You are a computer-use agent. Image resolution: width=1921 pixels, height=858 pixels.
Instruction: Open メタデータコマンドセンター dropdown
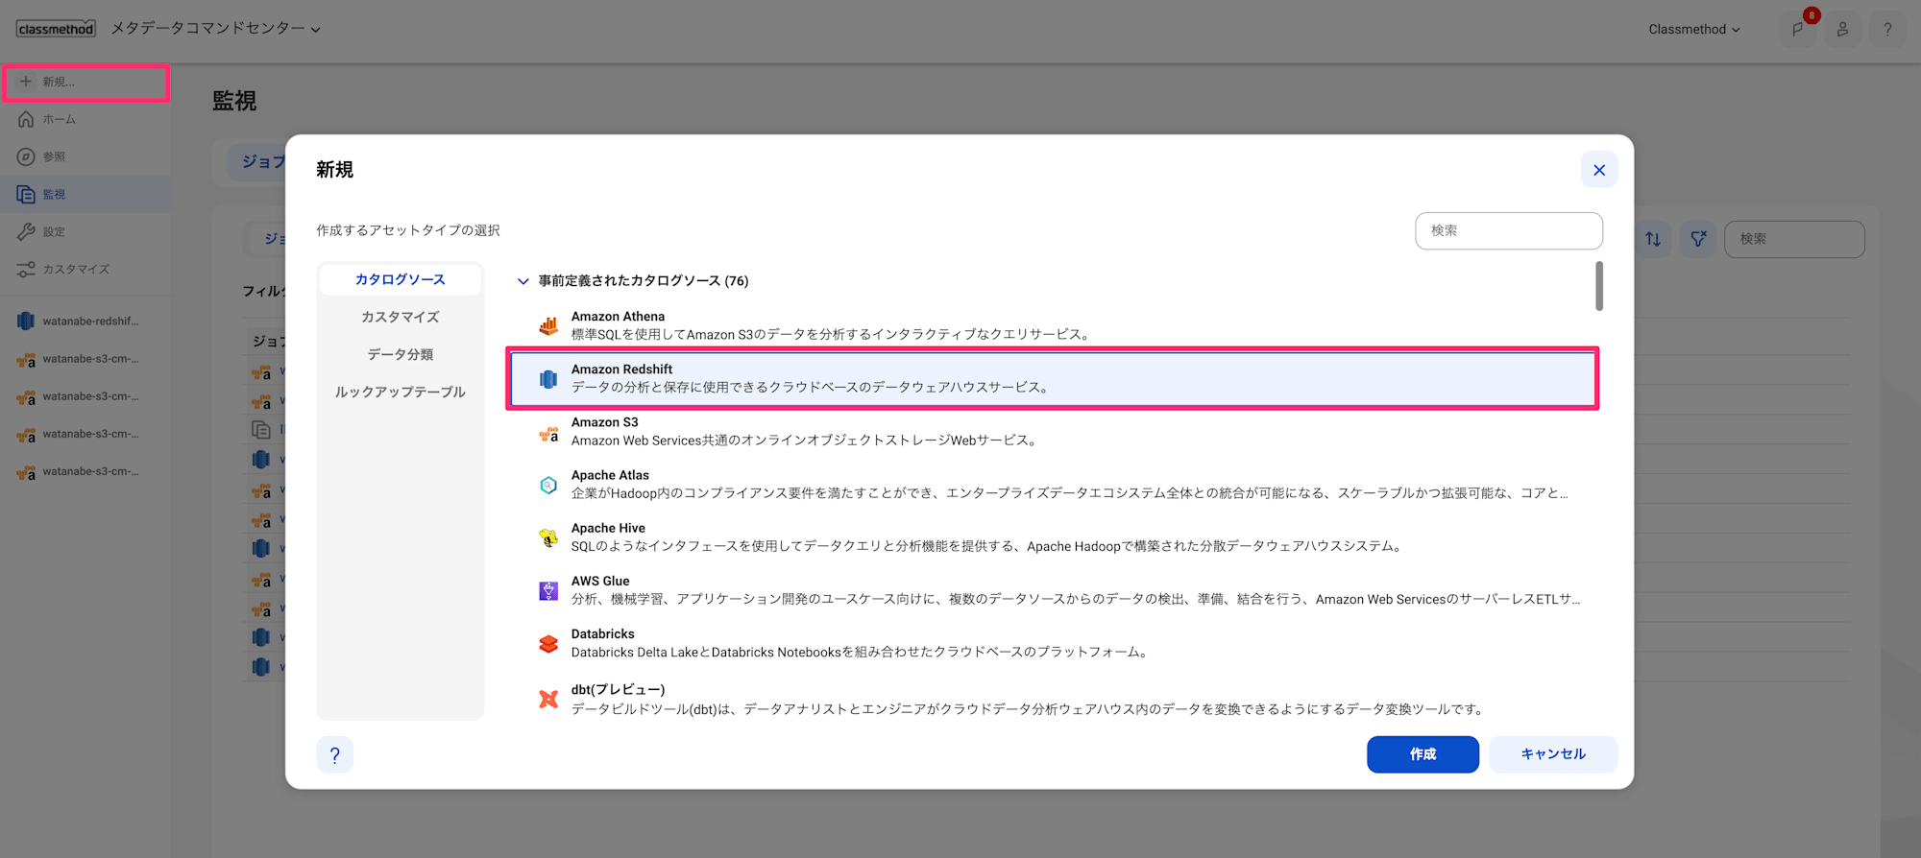tap(215, 29)
